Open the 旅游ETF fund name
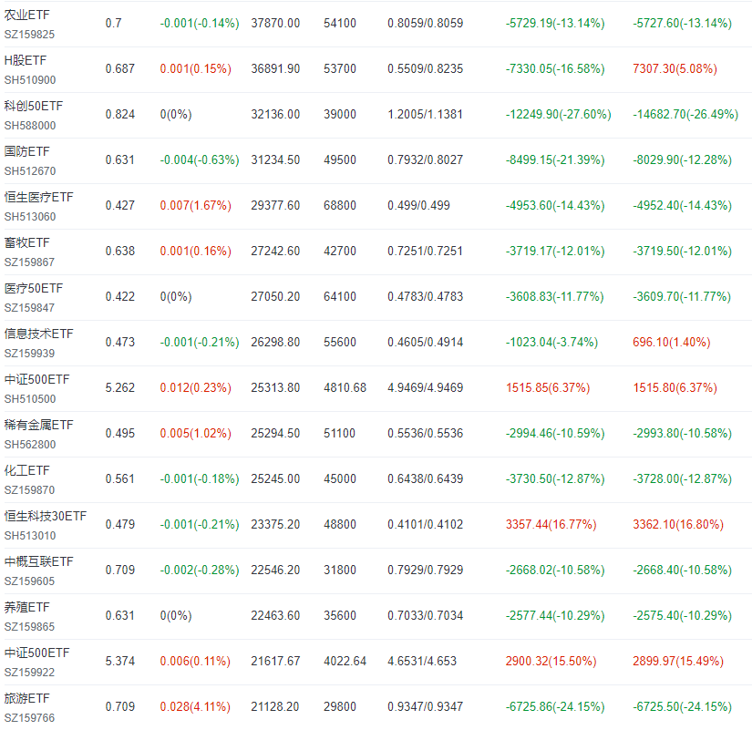752x730 pixels. 26,698
